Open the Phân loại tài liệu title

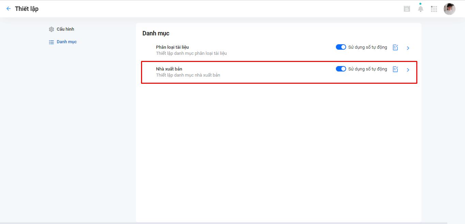[172, 47]
